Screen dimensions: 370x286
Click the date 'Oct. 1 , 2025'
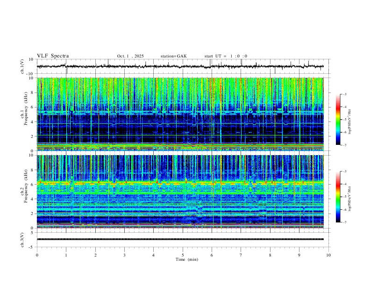[130, 56]
